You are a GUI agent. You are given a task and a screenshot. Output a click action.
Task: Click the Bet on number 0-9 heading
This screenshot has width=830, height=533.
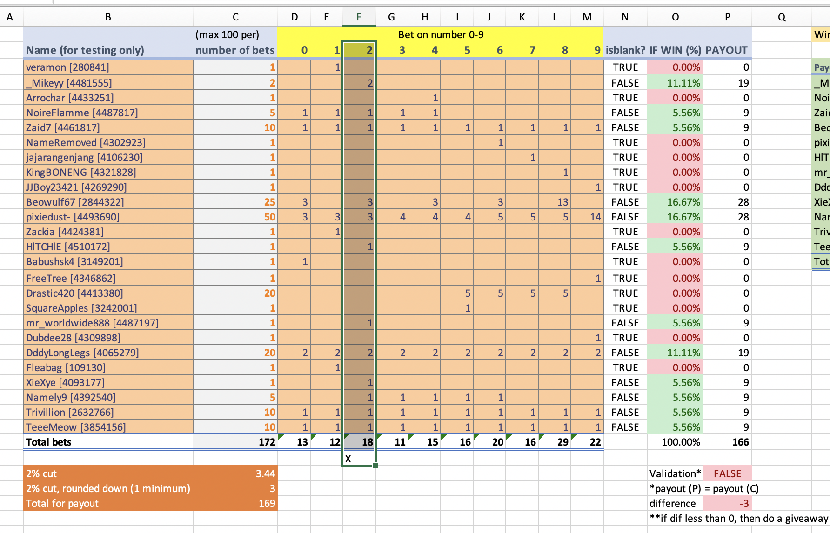tap(441, 34)
